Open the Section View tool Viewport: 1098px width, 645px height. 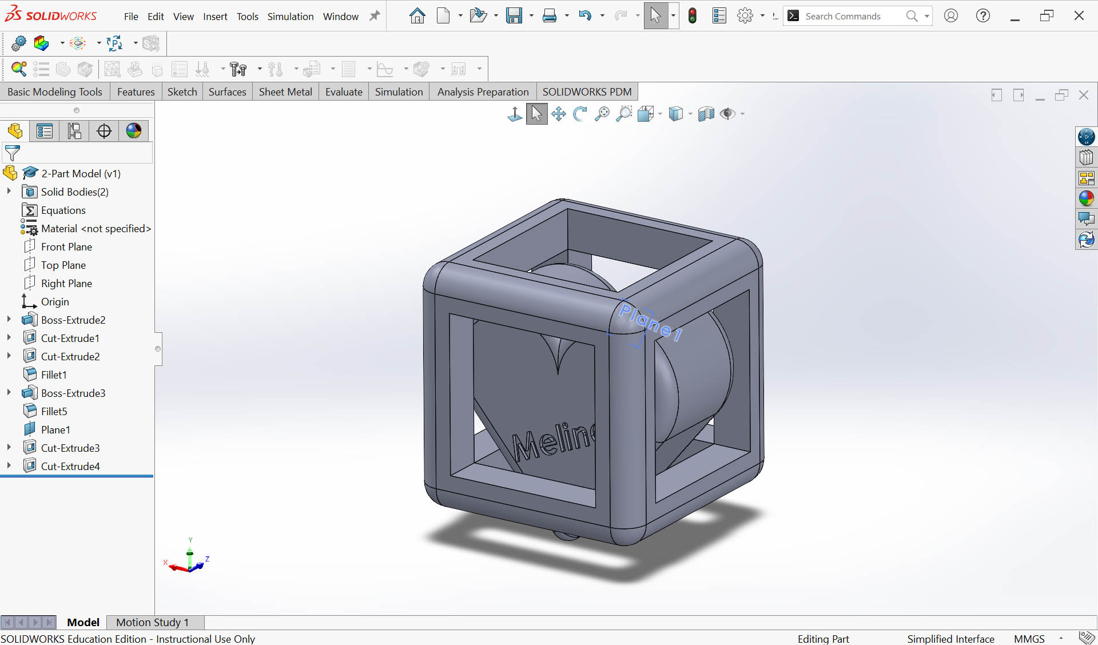(x=706, y=114)
